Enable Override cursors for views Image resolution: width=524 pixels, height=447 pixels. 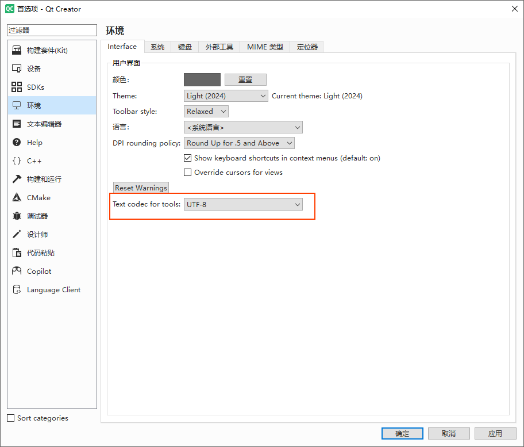tap(188, 173)
